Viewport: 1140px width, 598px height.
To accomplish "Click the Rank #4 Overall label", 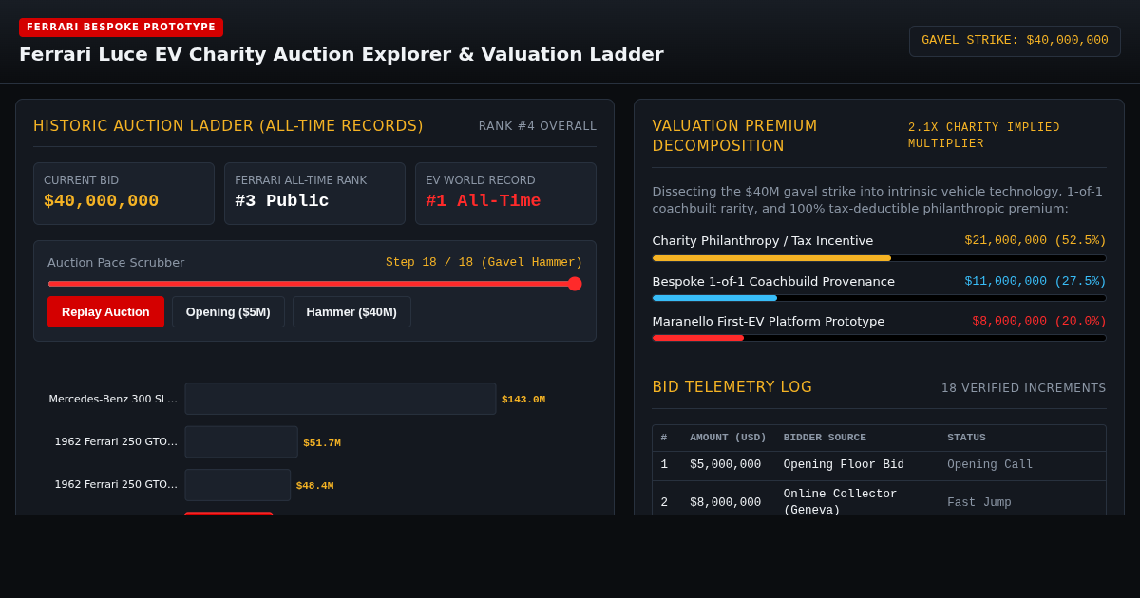I will (x=538, y=126).
